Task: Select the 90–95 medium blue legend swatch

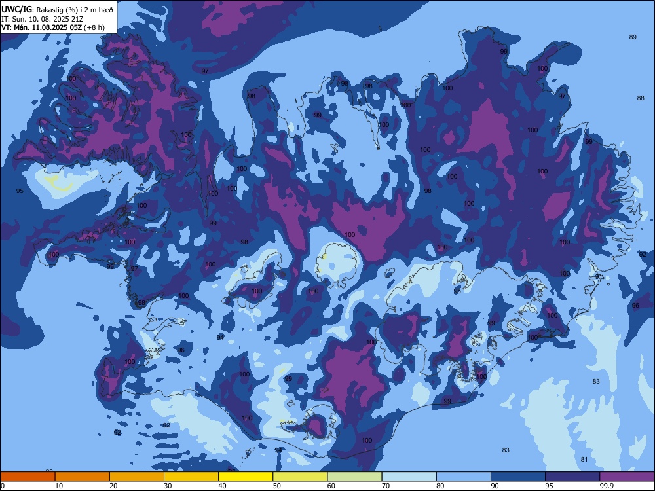Action: click(518, 477)
